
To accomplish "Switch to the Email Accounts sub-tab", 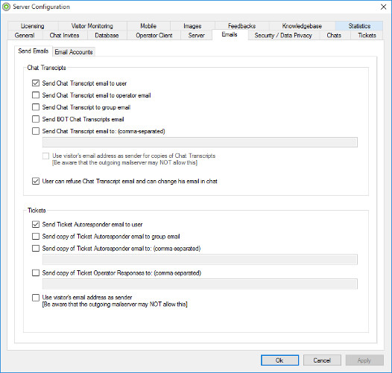I will tap(74, 52).
